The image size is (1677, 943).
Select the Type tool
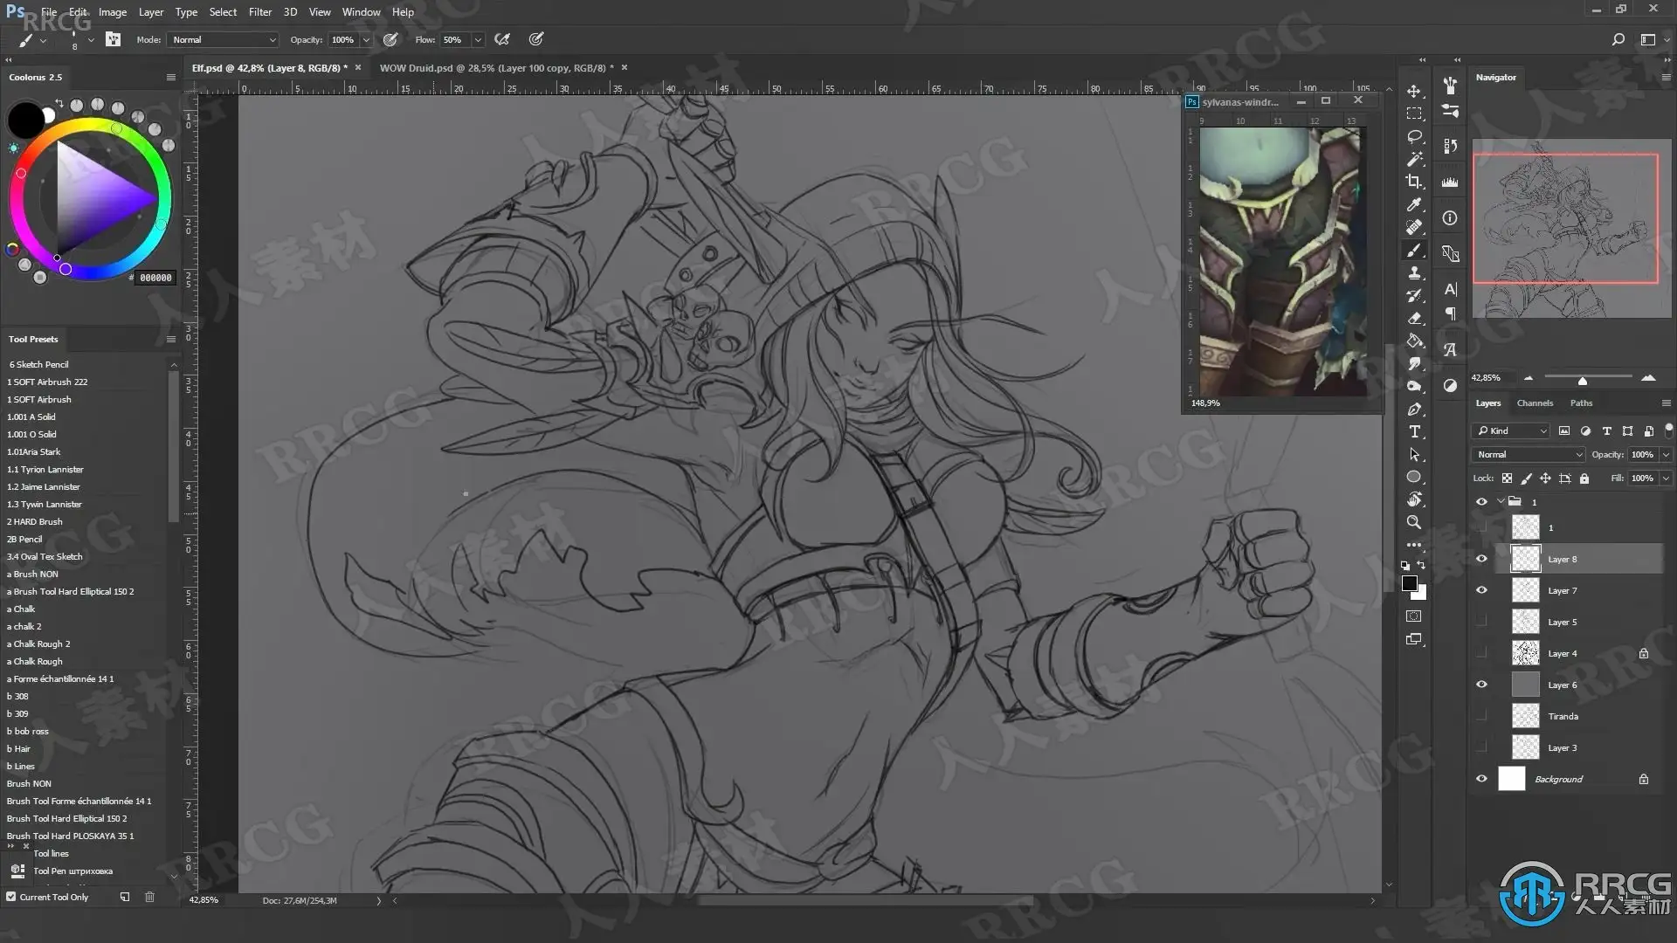pyautogui.click(x=1414, y=431)
